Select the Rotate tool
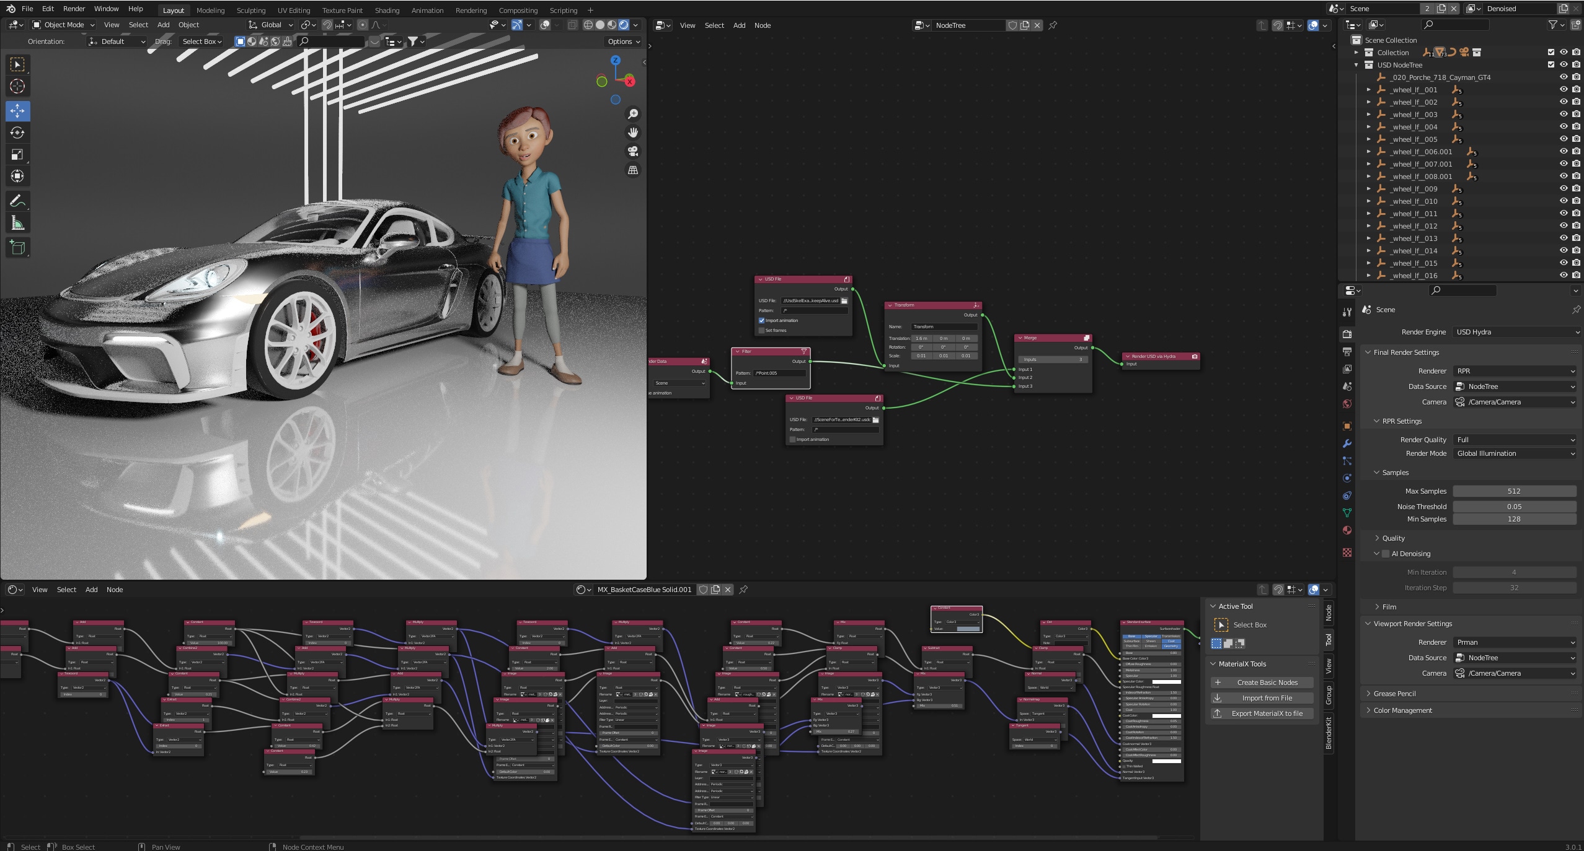The width and height of the screenshot is (1584, 851). (17, 133)
